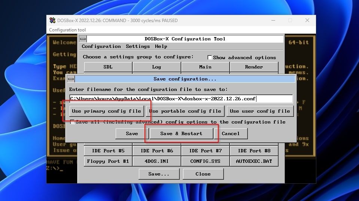The width and height of the screenshot is (359, 201).
Task: Enable Show advanced options checkbox
Action: (210, 58)
